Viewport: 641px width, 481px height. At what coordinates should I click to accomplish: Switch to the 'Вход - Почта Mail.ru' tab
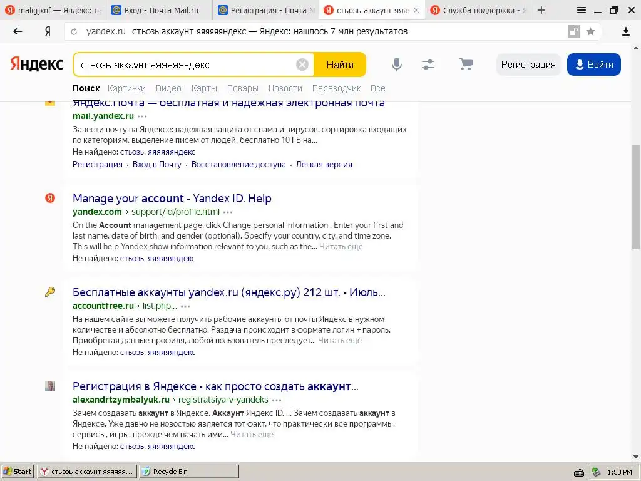coord(160,10)
